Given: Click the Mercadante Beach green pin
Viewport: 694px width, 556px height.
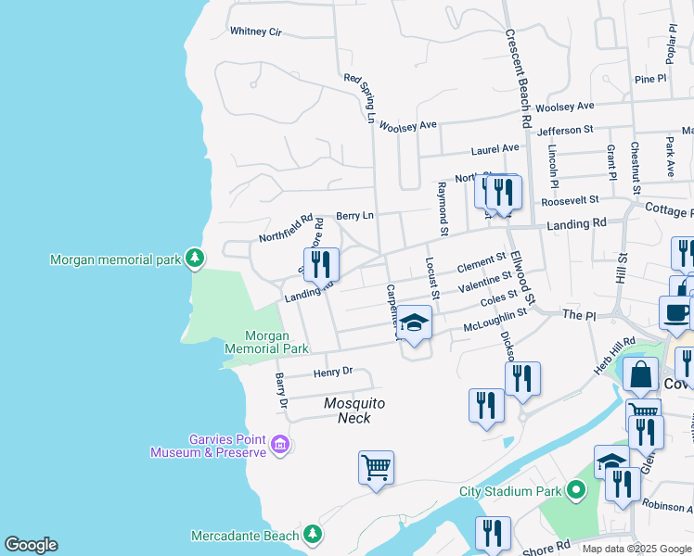Looking at the screenshot, I should tap(313, 535).
